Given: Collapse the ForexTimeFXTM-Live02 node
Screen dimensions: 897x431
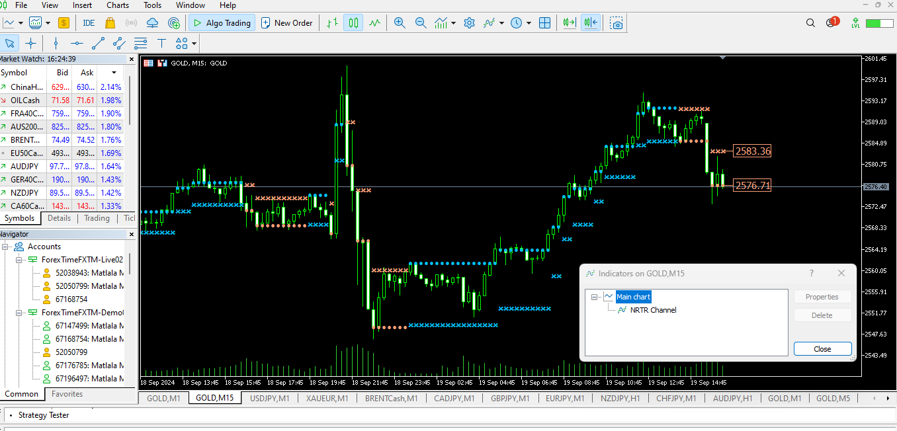Looking at the screenshot, I should [x=19, y=260].
